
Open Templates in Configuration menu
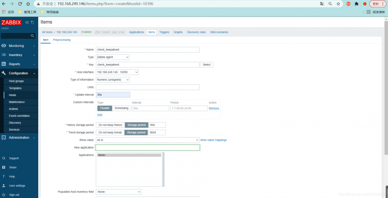pyautogui.click(x=15, y=88)
